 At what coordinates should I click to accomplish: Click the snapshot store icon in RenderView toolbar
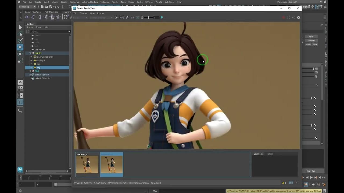pyautogui.click(x=162, y=18)
